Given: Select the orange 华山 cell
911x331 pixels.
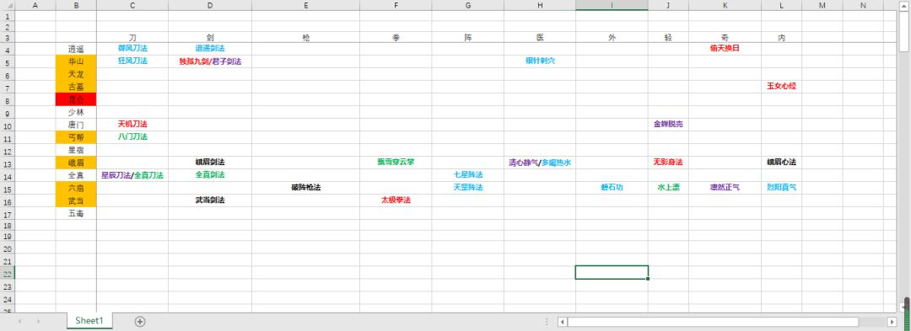Looking at the screenshot, I should point(76,61).
